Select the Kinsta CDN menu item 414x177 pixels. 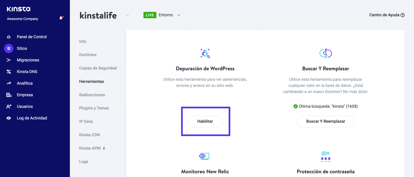(89, 135)
